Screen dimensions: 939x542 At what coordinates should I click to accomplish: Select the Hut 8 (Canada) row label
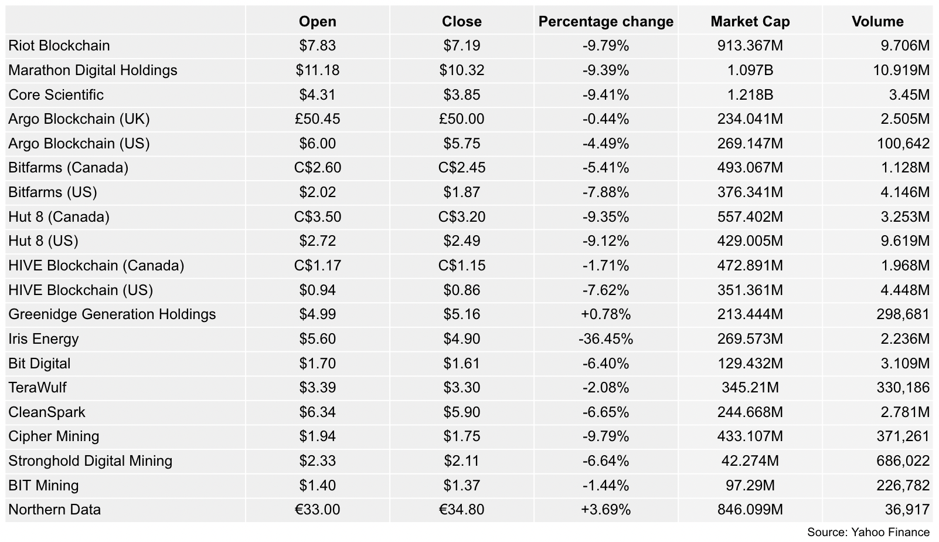(x=59, y=217)
